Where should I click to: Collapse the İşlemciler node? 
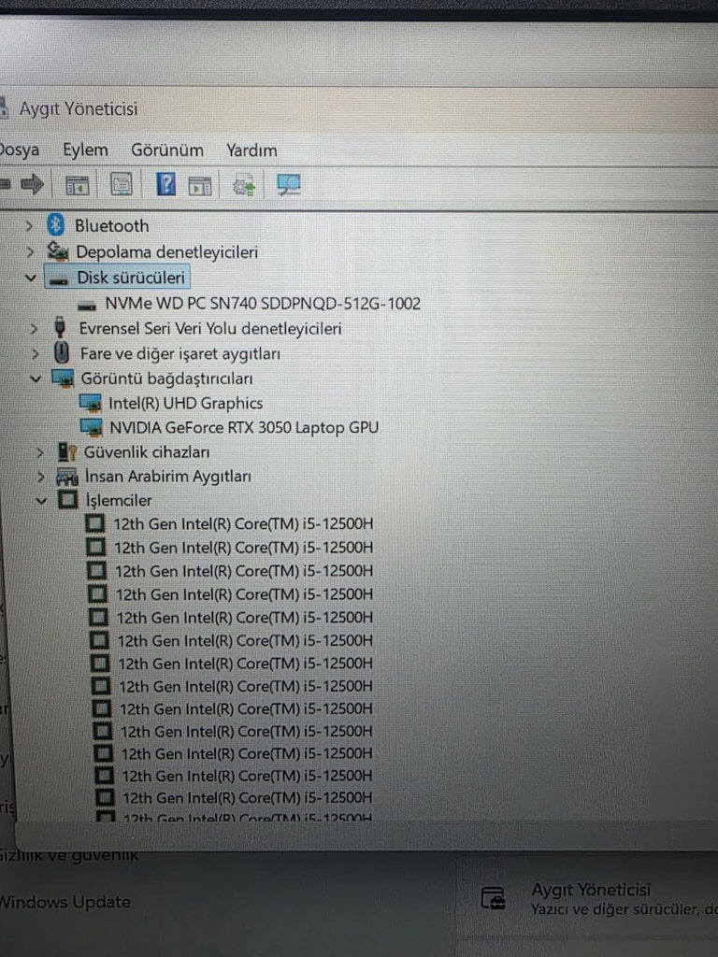point(41,501)
